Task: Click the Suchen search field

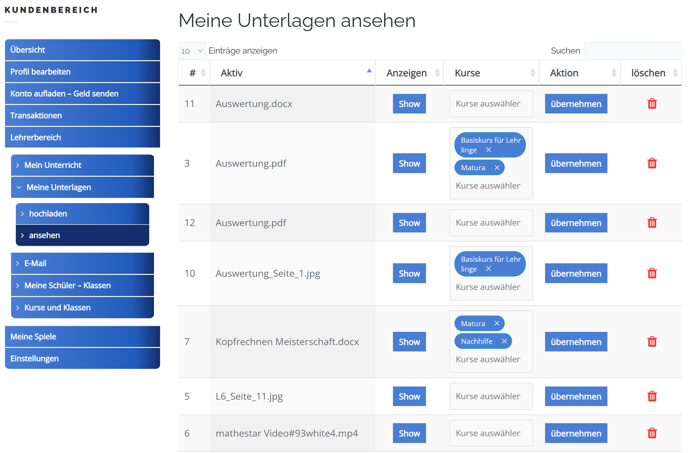Action: (632, 51)
